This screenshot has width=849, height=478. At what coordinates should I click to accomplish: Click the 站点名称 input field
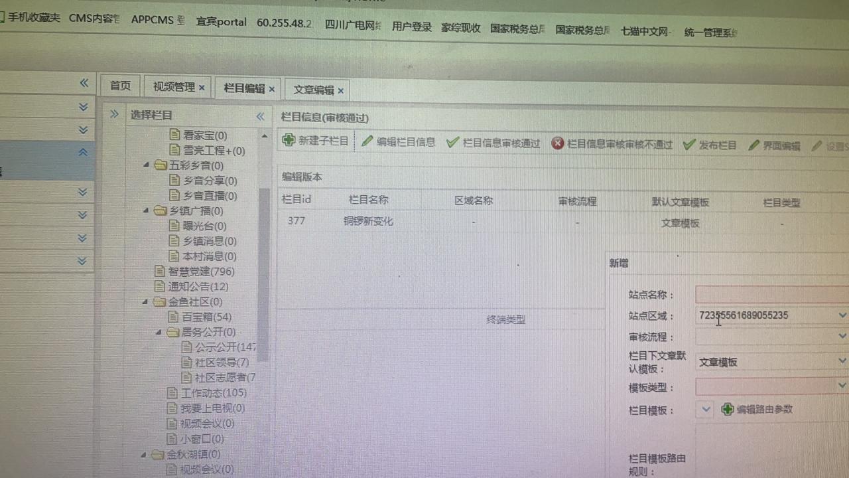pos(769,294)
